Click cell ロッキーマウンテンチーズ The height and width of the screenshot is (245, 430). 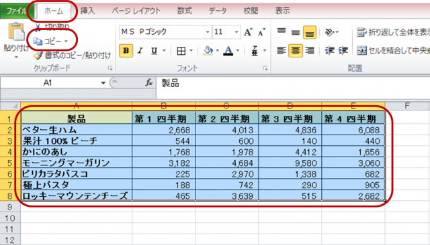[77, 196]
